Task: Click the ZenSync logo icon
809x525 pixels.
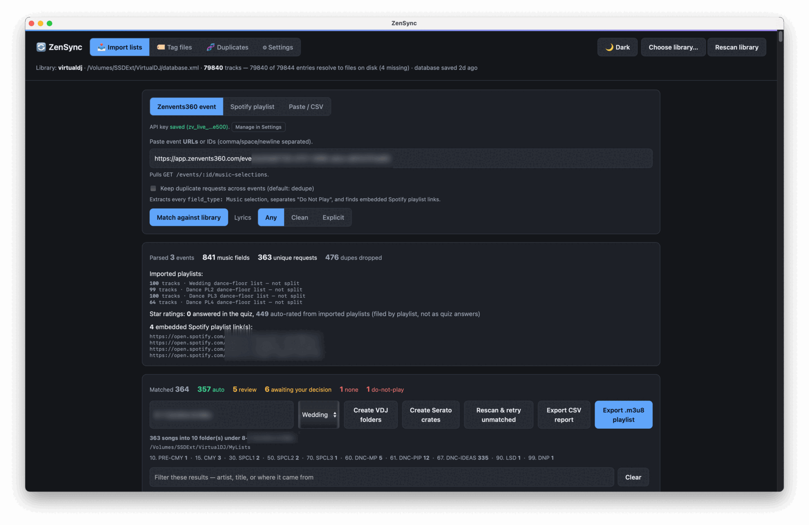Action: coord(41,47)
